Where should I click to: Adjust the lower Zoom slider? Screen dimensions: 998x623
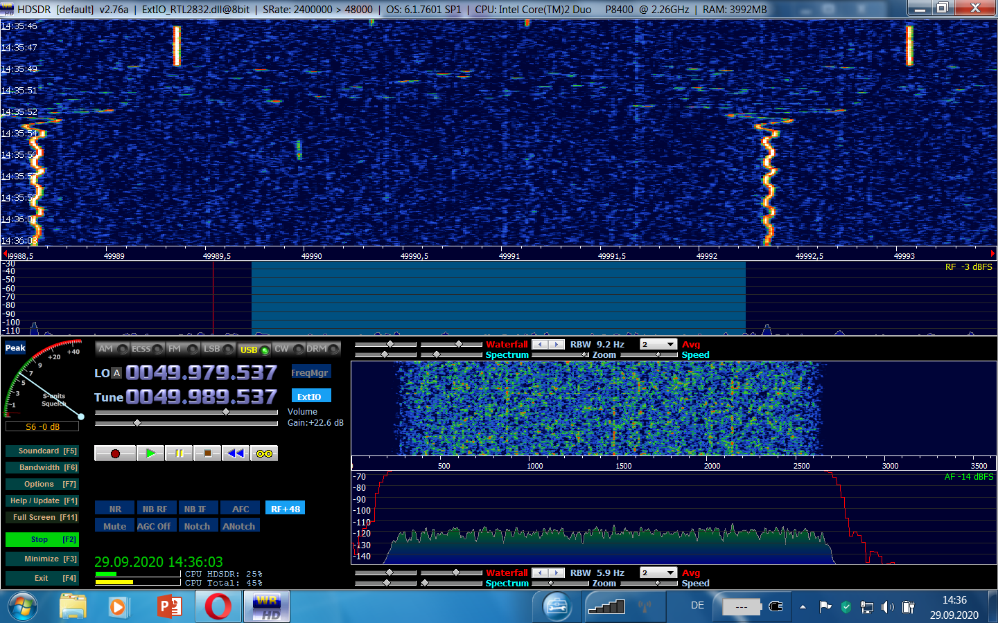[x=560, y=583]
